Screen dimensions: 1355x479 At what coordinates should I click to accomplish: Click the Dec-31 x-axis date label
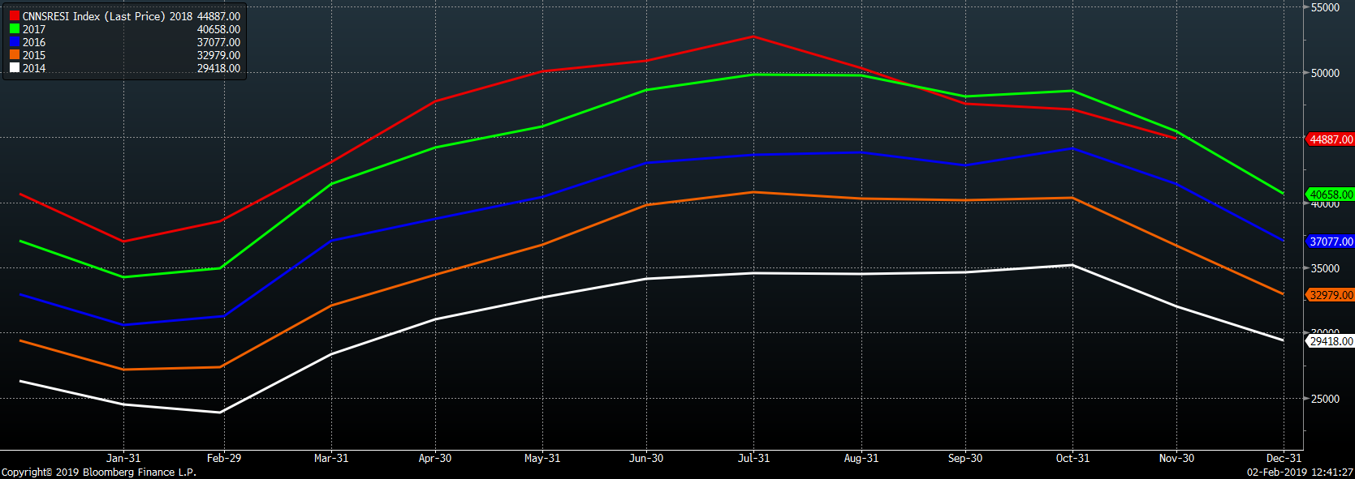point(1284,458)
